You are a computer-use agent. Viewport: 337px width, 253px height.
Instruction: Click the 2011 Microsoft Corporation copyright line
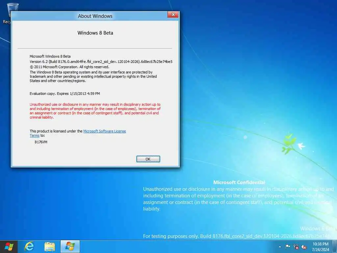[69, 67]
